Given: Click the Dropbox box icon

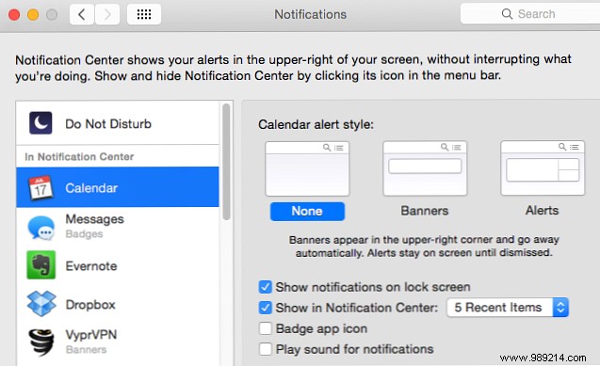Looking at the screenshot, I should [x=41, y=304].
